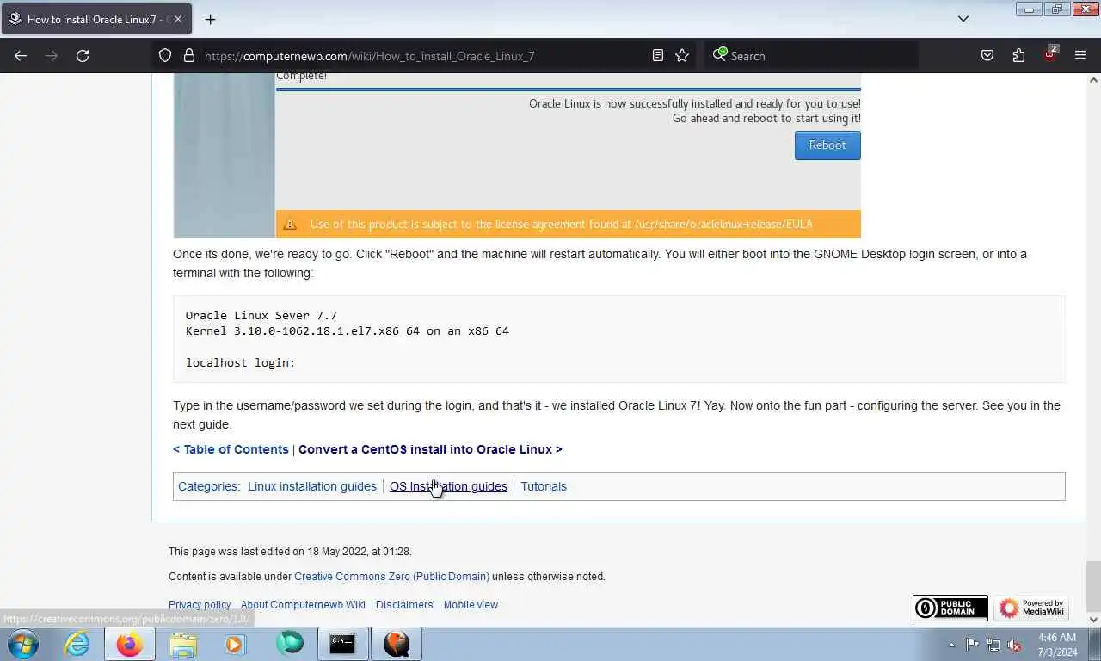Open Convert a CentOS install into Oracle Linux
The image size is (1101, 661).
(x=430, y=449)
